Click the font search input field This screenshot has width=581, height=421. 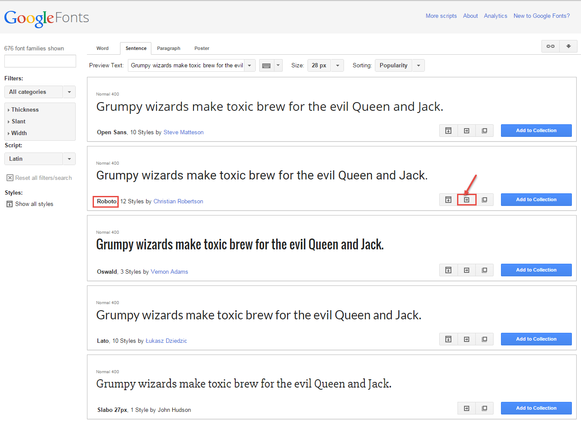point(40,61)
